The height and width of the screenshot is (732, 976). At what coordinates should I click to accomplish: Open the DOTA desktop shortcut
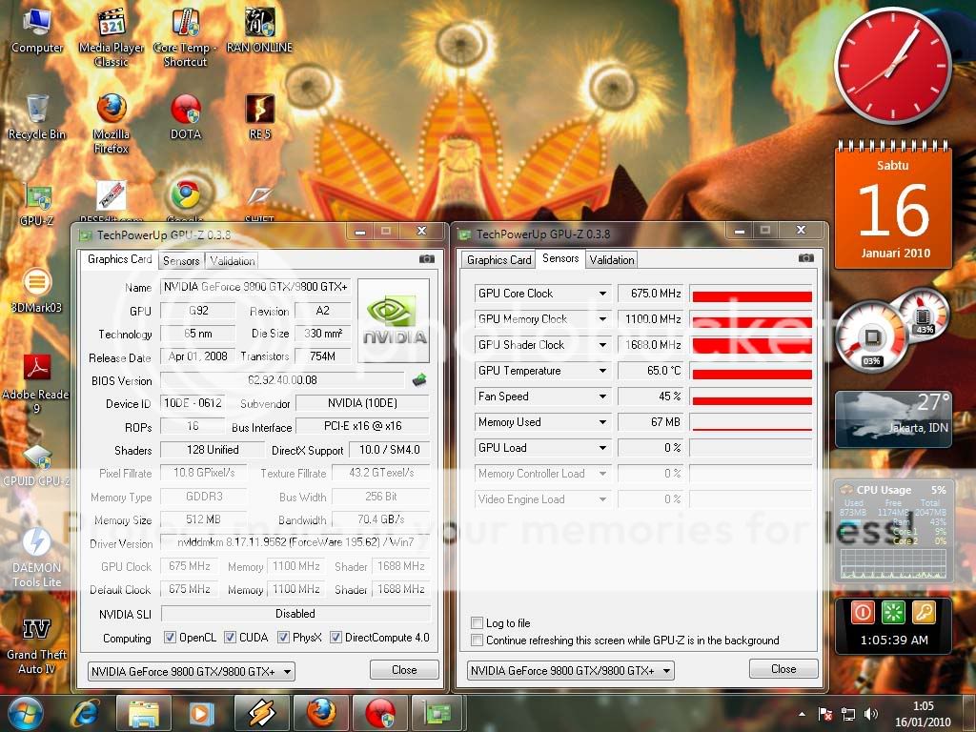[x=186, y=117]
